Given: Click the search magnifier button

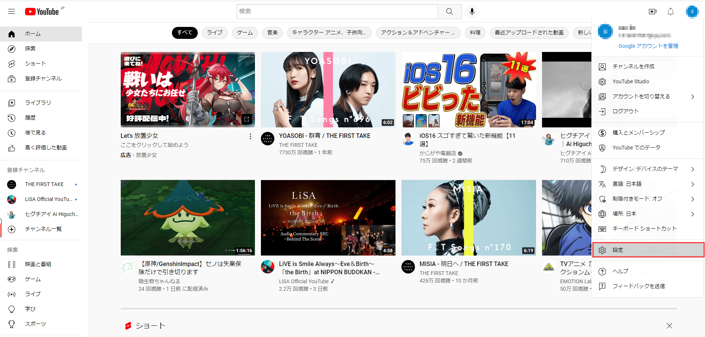Looking at the screenshot, I should coord(449,11).
